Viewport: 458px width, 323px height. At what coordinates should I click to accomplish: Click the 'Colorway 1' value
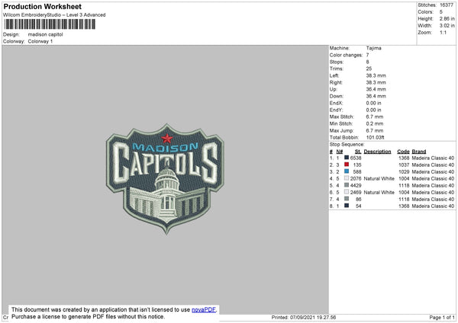point(40,41)
